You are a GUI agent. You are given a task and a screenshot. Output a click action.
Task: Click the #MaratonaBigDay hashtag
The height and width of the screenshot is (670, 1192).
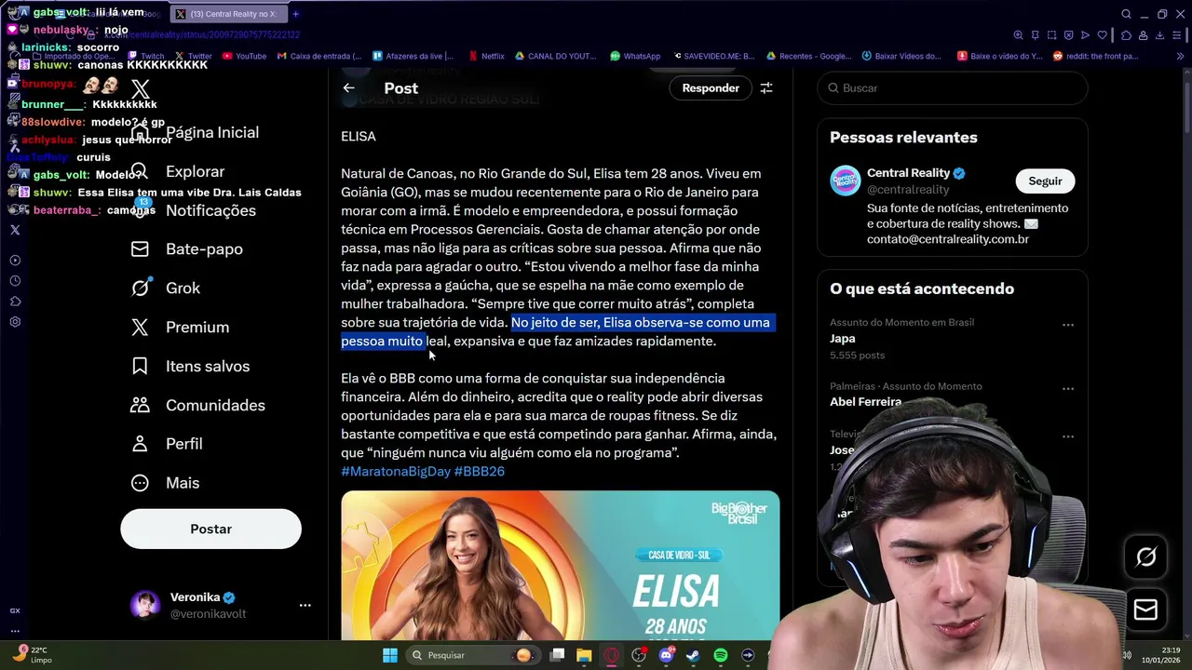coord(396,472)
